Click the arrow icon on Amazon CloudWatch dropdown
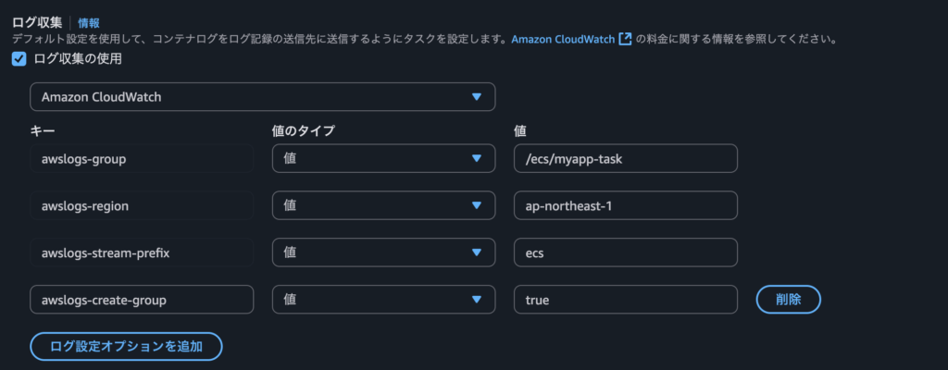The width and height of the screenshot is (948, 370). point(477,97)
